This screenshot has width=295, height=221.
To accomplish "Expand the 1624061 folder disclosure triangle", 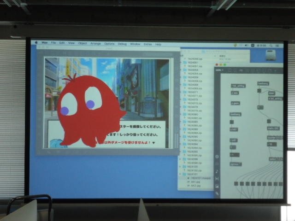I will point(181,63).
